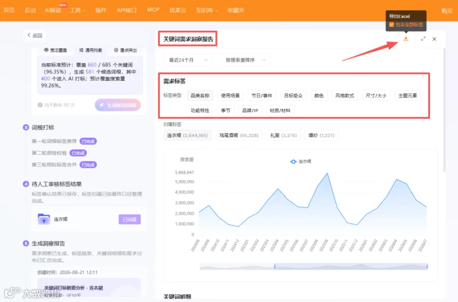
Task: Select the 节日/事件 tag type
Action: 262,95
